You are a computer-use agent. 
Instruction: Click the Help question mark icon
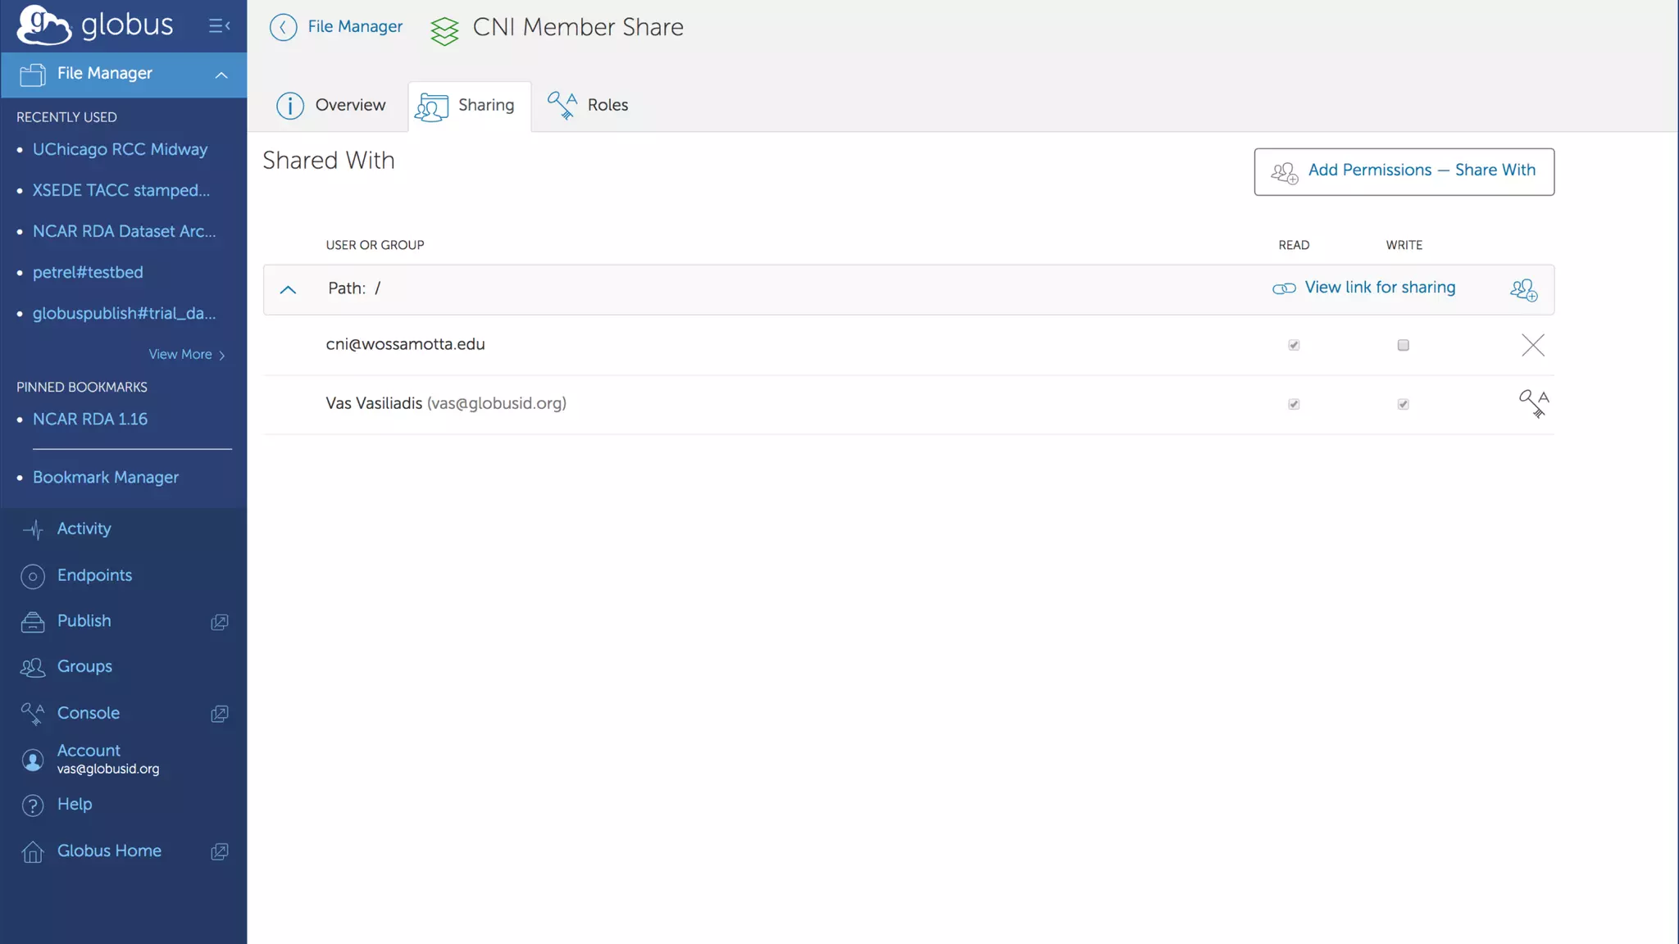click(33, 806)
